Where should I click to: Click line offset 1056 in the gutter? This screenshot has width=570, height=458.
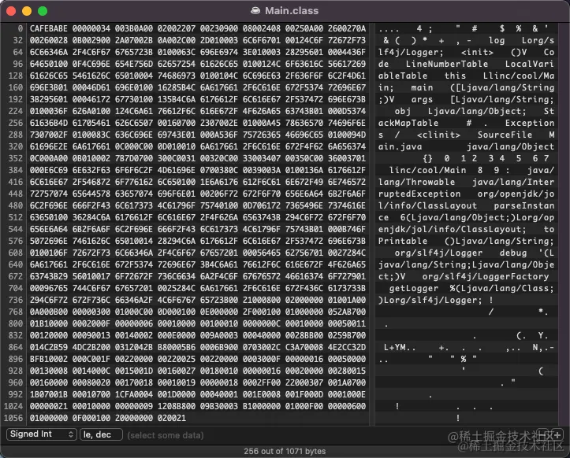point(13,418)
